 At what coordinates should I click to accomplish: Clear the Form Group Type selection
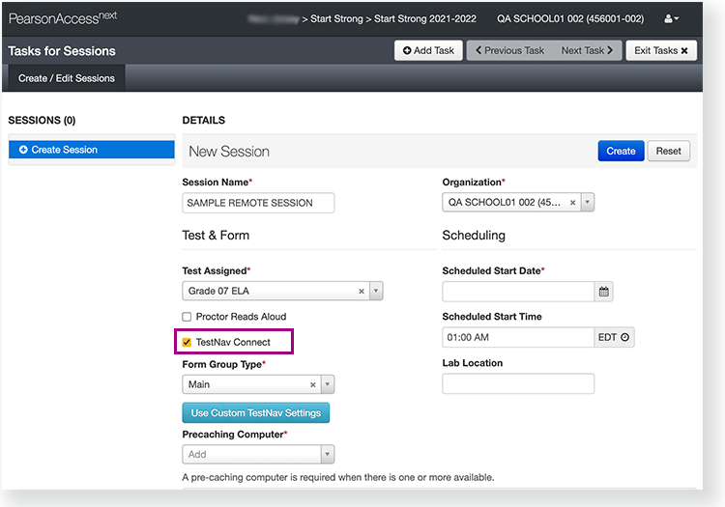click(313, 384)
